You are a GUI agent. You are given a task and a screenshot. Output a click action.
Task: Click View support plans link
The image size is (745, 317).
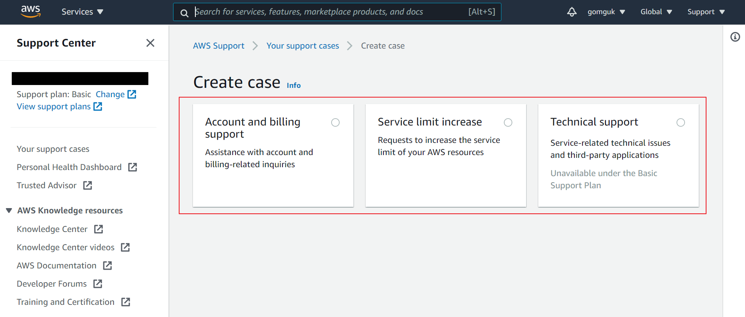coord(54,106)
